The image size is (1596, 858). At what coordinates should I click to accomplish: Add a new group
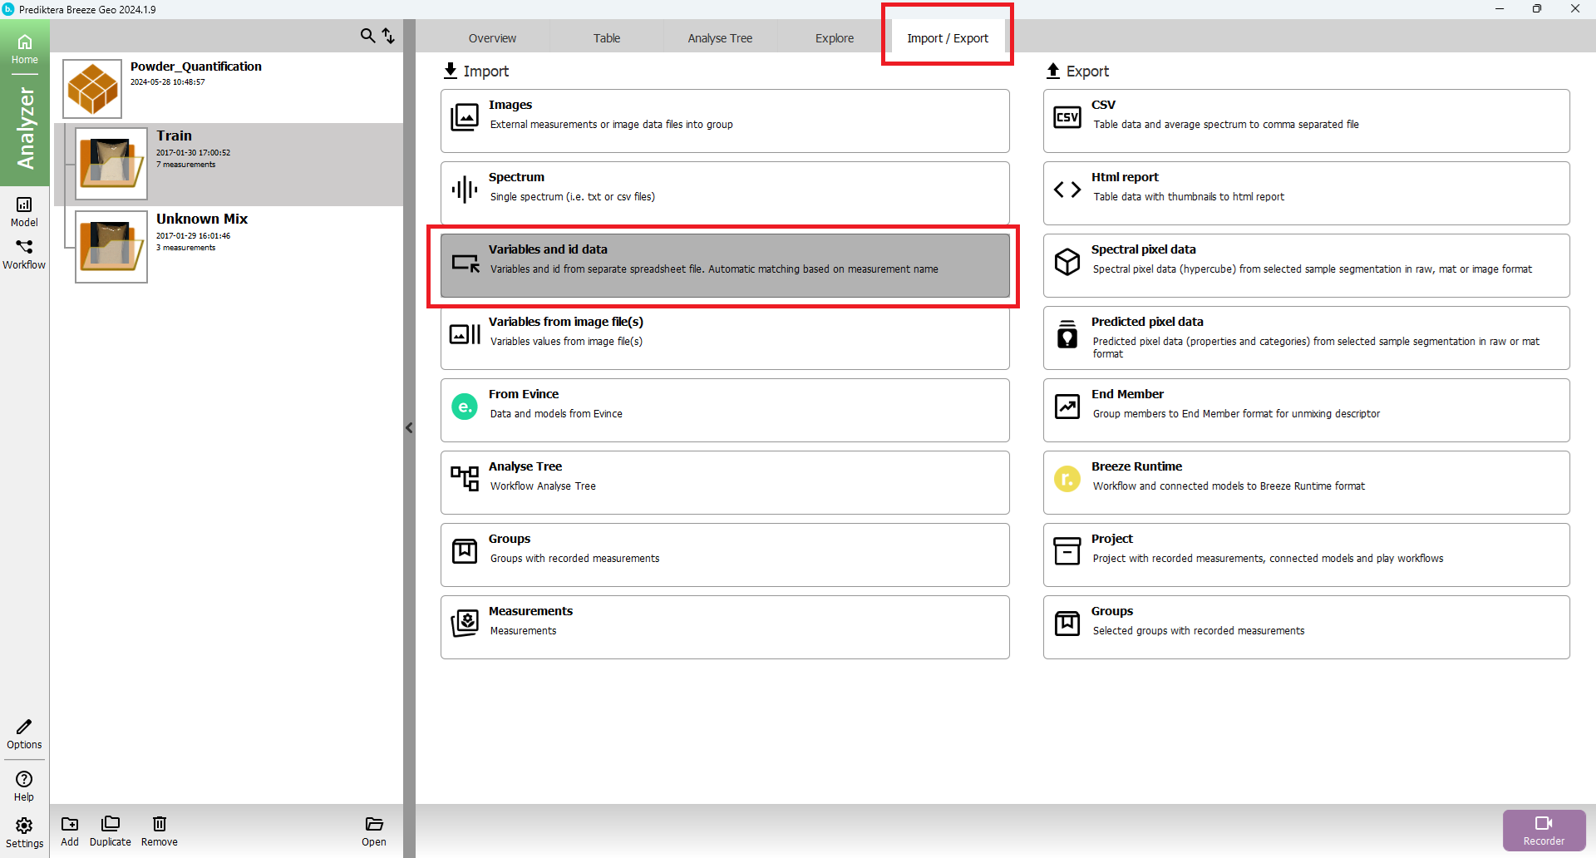point(70,831)
